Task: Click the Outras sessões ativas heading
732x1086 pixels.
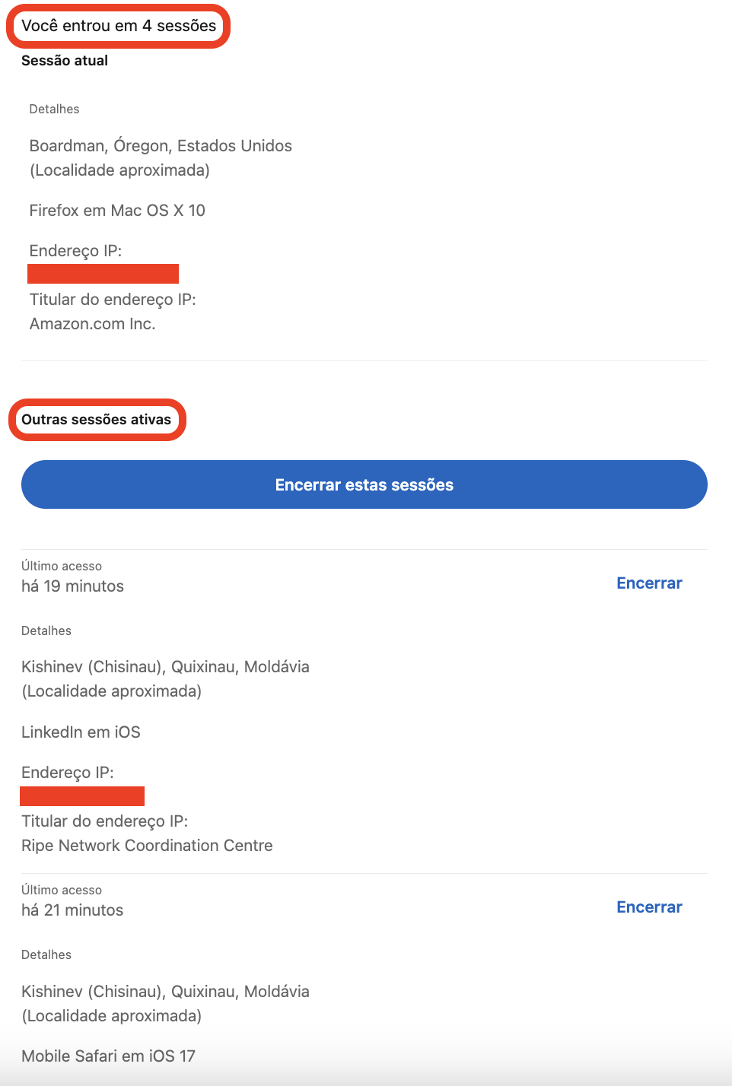Action: click(97, 420)
